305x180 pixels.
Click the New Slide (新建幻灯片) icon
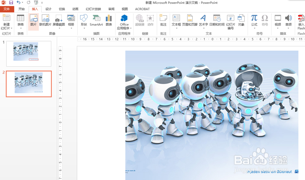(6, 18)
